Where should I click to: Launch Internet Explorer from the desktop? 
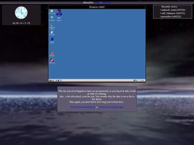52,40
